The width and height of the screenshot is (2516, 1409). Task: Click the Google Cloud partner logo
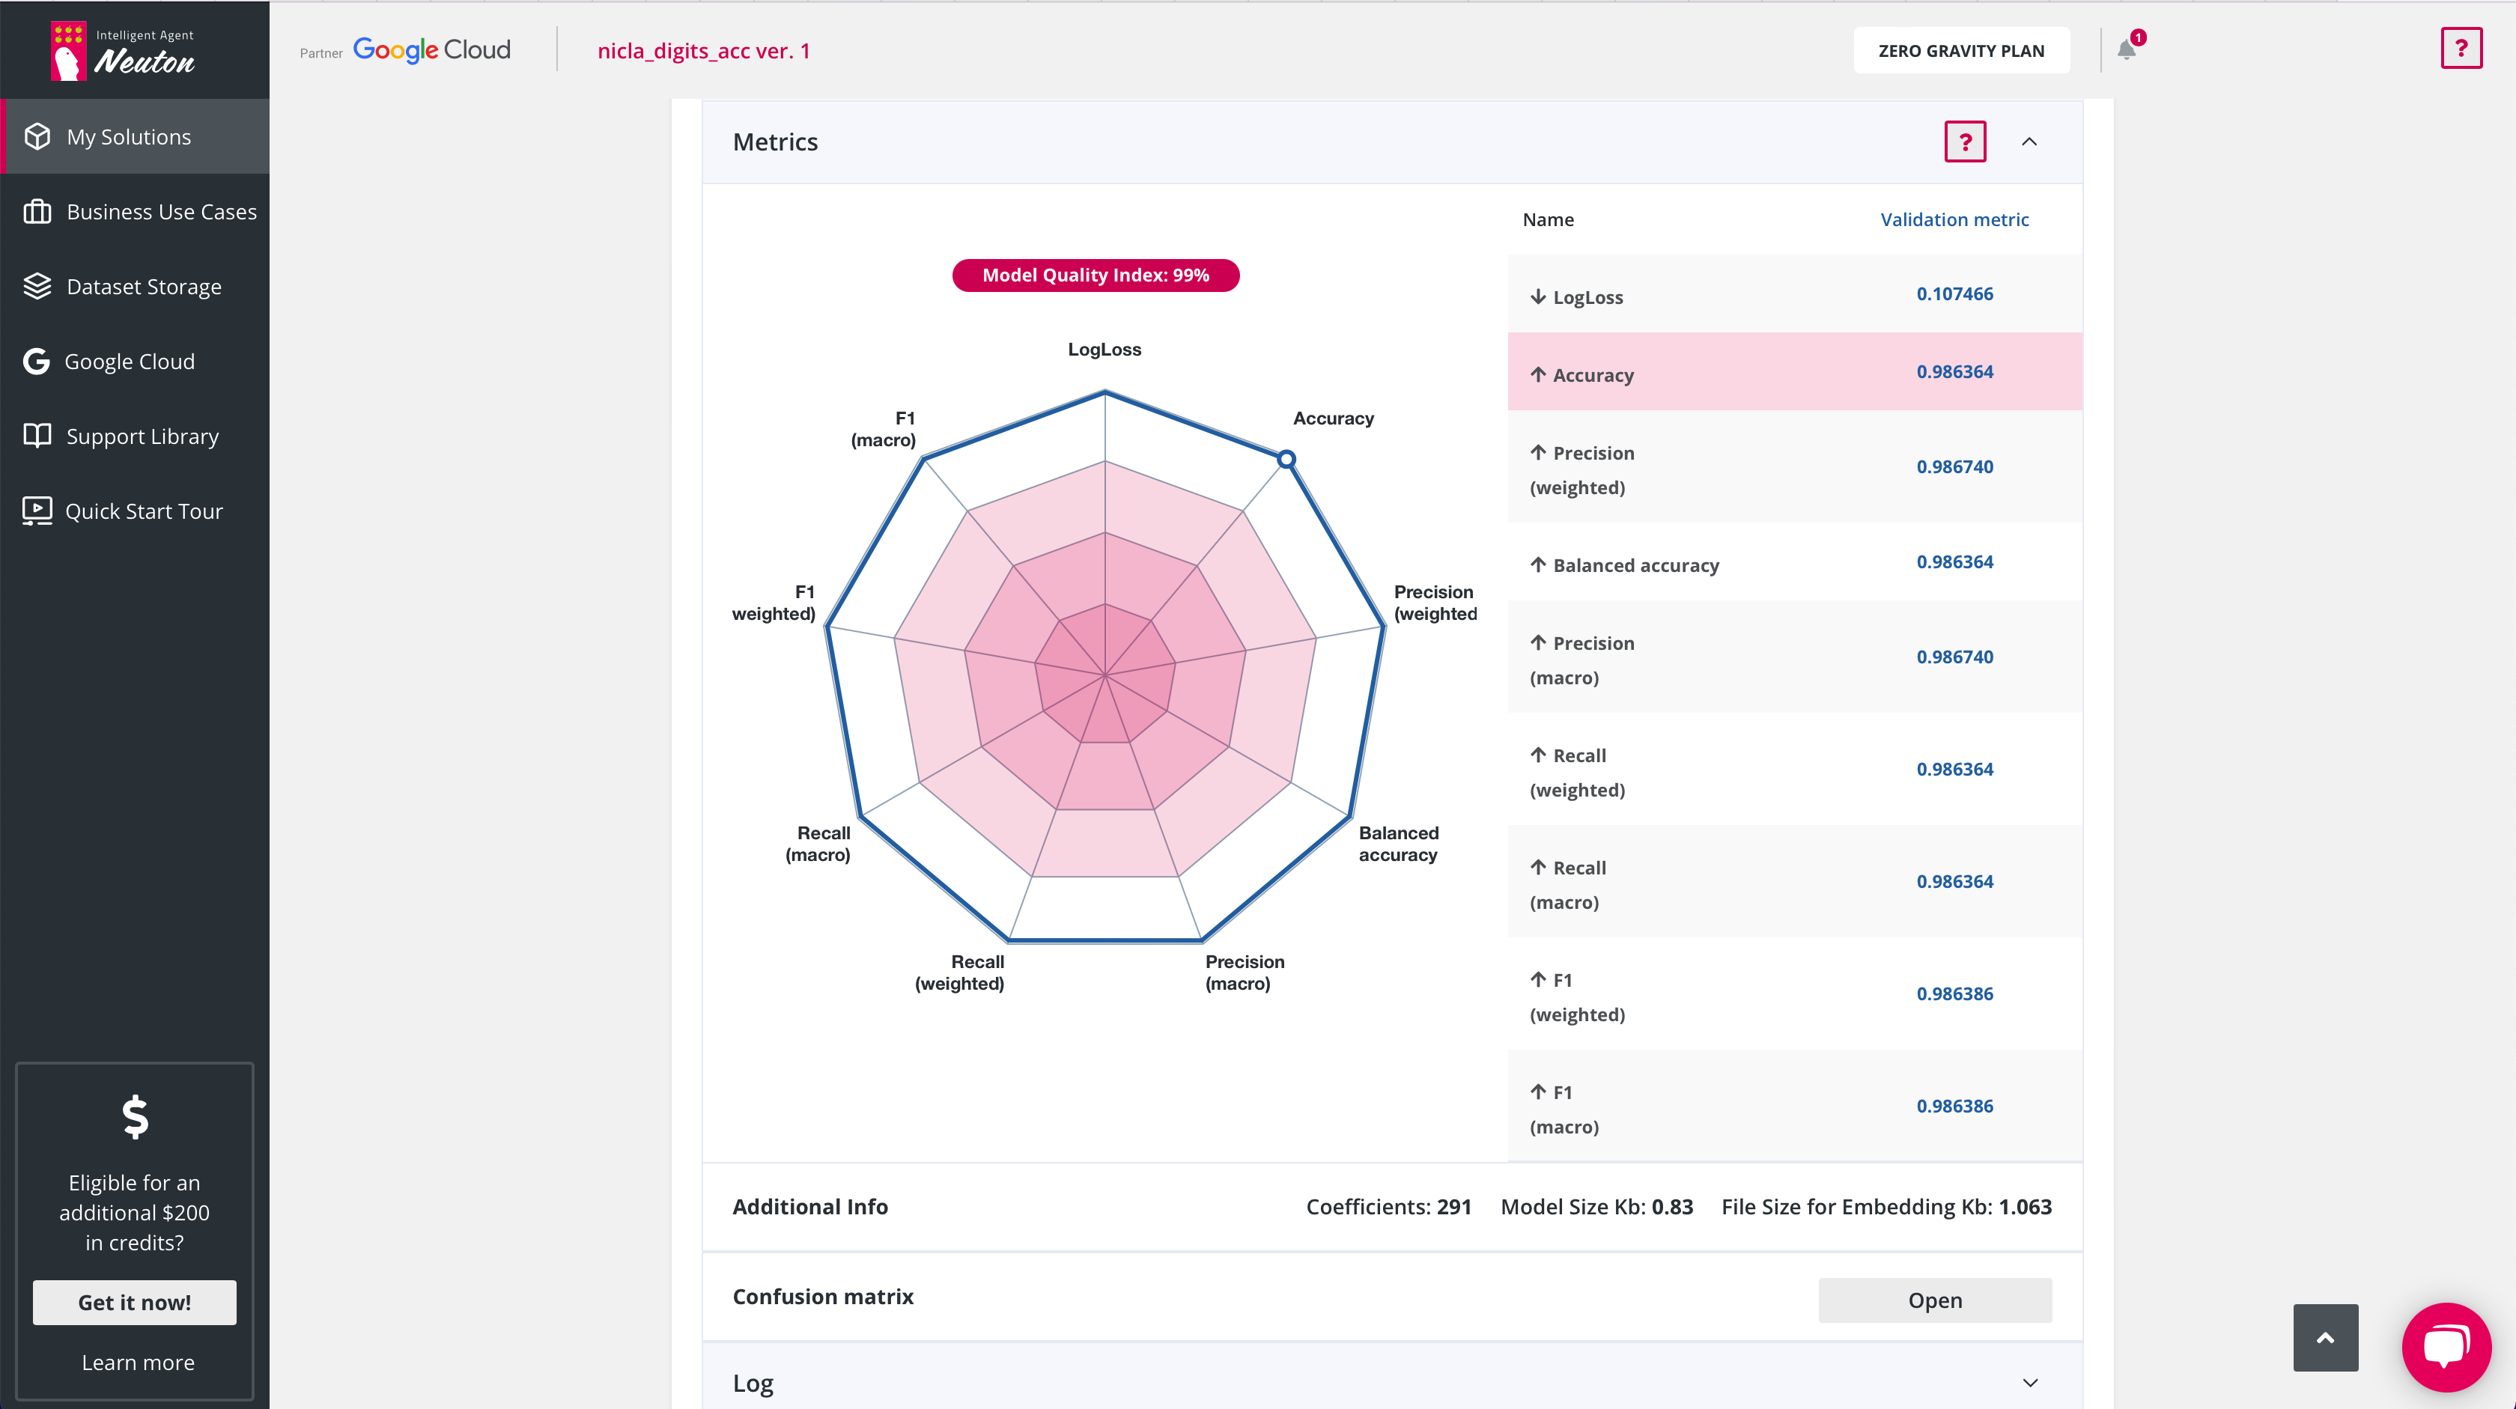(x=432, y=51)
